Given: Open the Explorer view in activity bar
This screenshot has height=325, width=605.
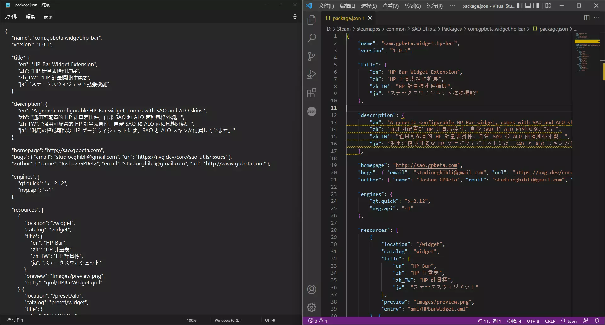Looking at the screenshot, I should 311,20.
